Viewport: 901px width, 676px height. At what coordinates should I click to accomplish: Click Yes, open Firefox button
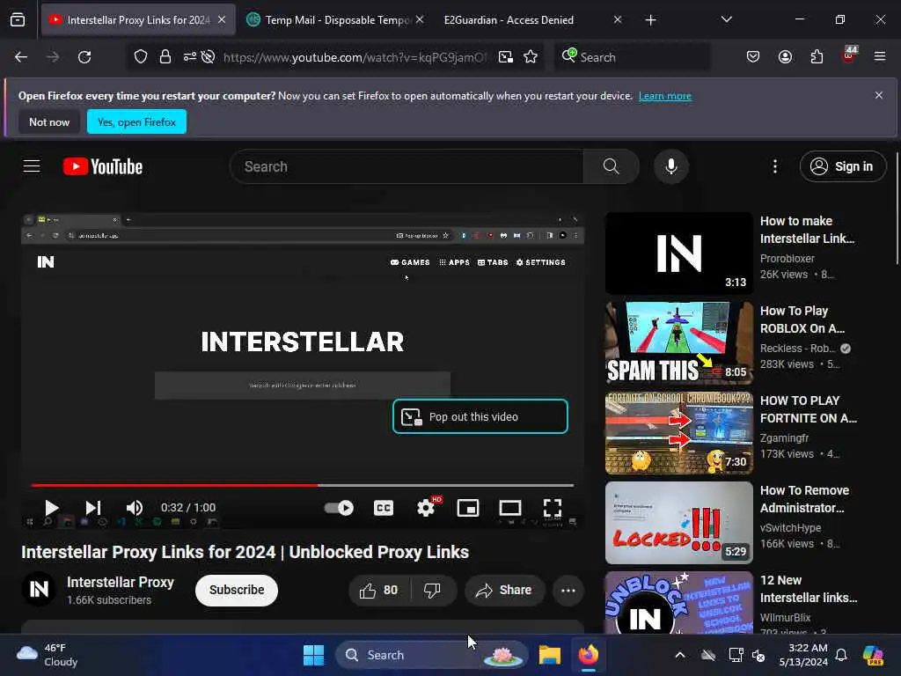136,121
